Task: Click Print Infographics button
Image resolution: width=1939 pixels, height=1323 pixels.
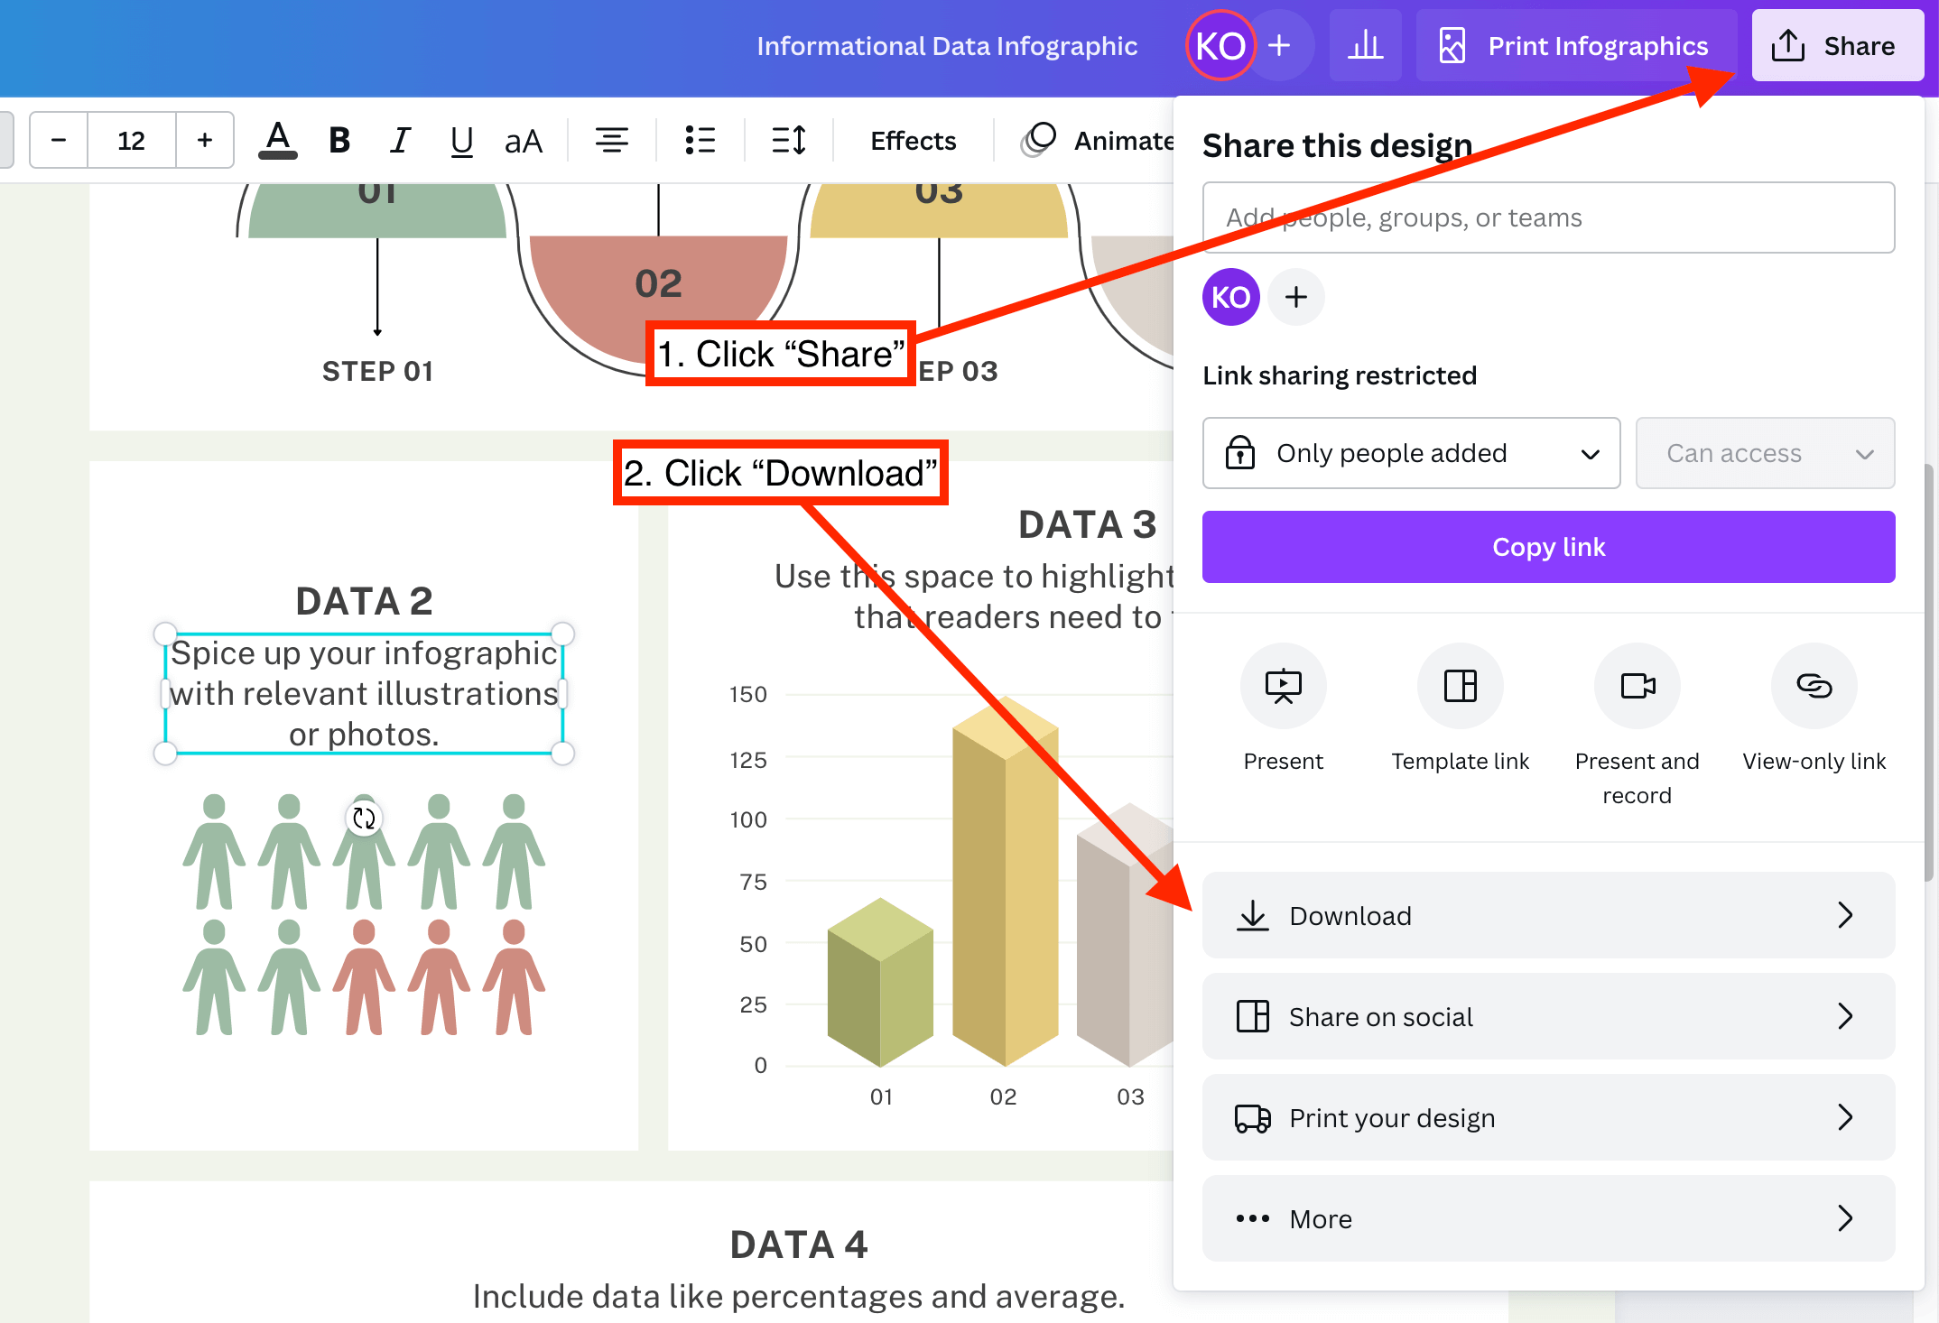Action: coord(1575,45)
